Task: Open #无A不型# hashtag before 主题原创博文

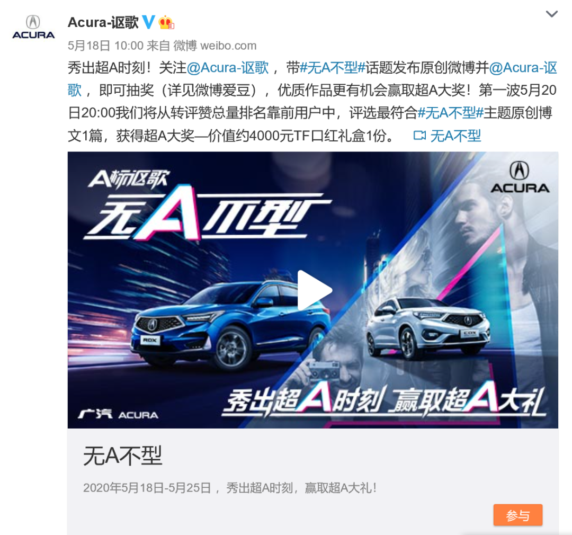Action: click(450, 113)
